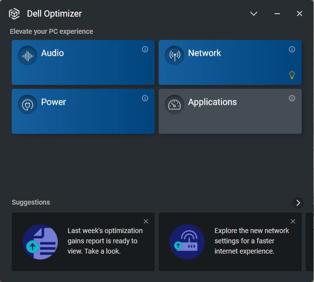Image resolution: width=314 pixels, height=282 pixels.
Task: Show info for the Audio tile
Action: click(x=145, y=49)
